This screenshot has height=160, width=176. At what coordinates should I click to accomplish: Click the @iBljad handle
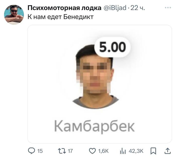click(115, 8)
